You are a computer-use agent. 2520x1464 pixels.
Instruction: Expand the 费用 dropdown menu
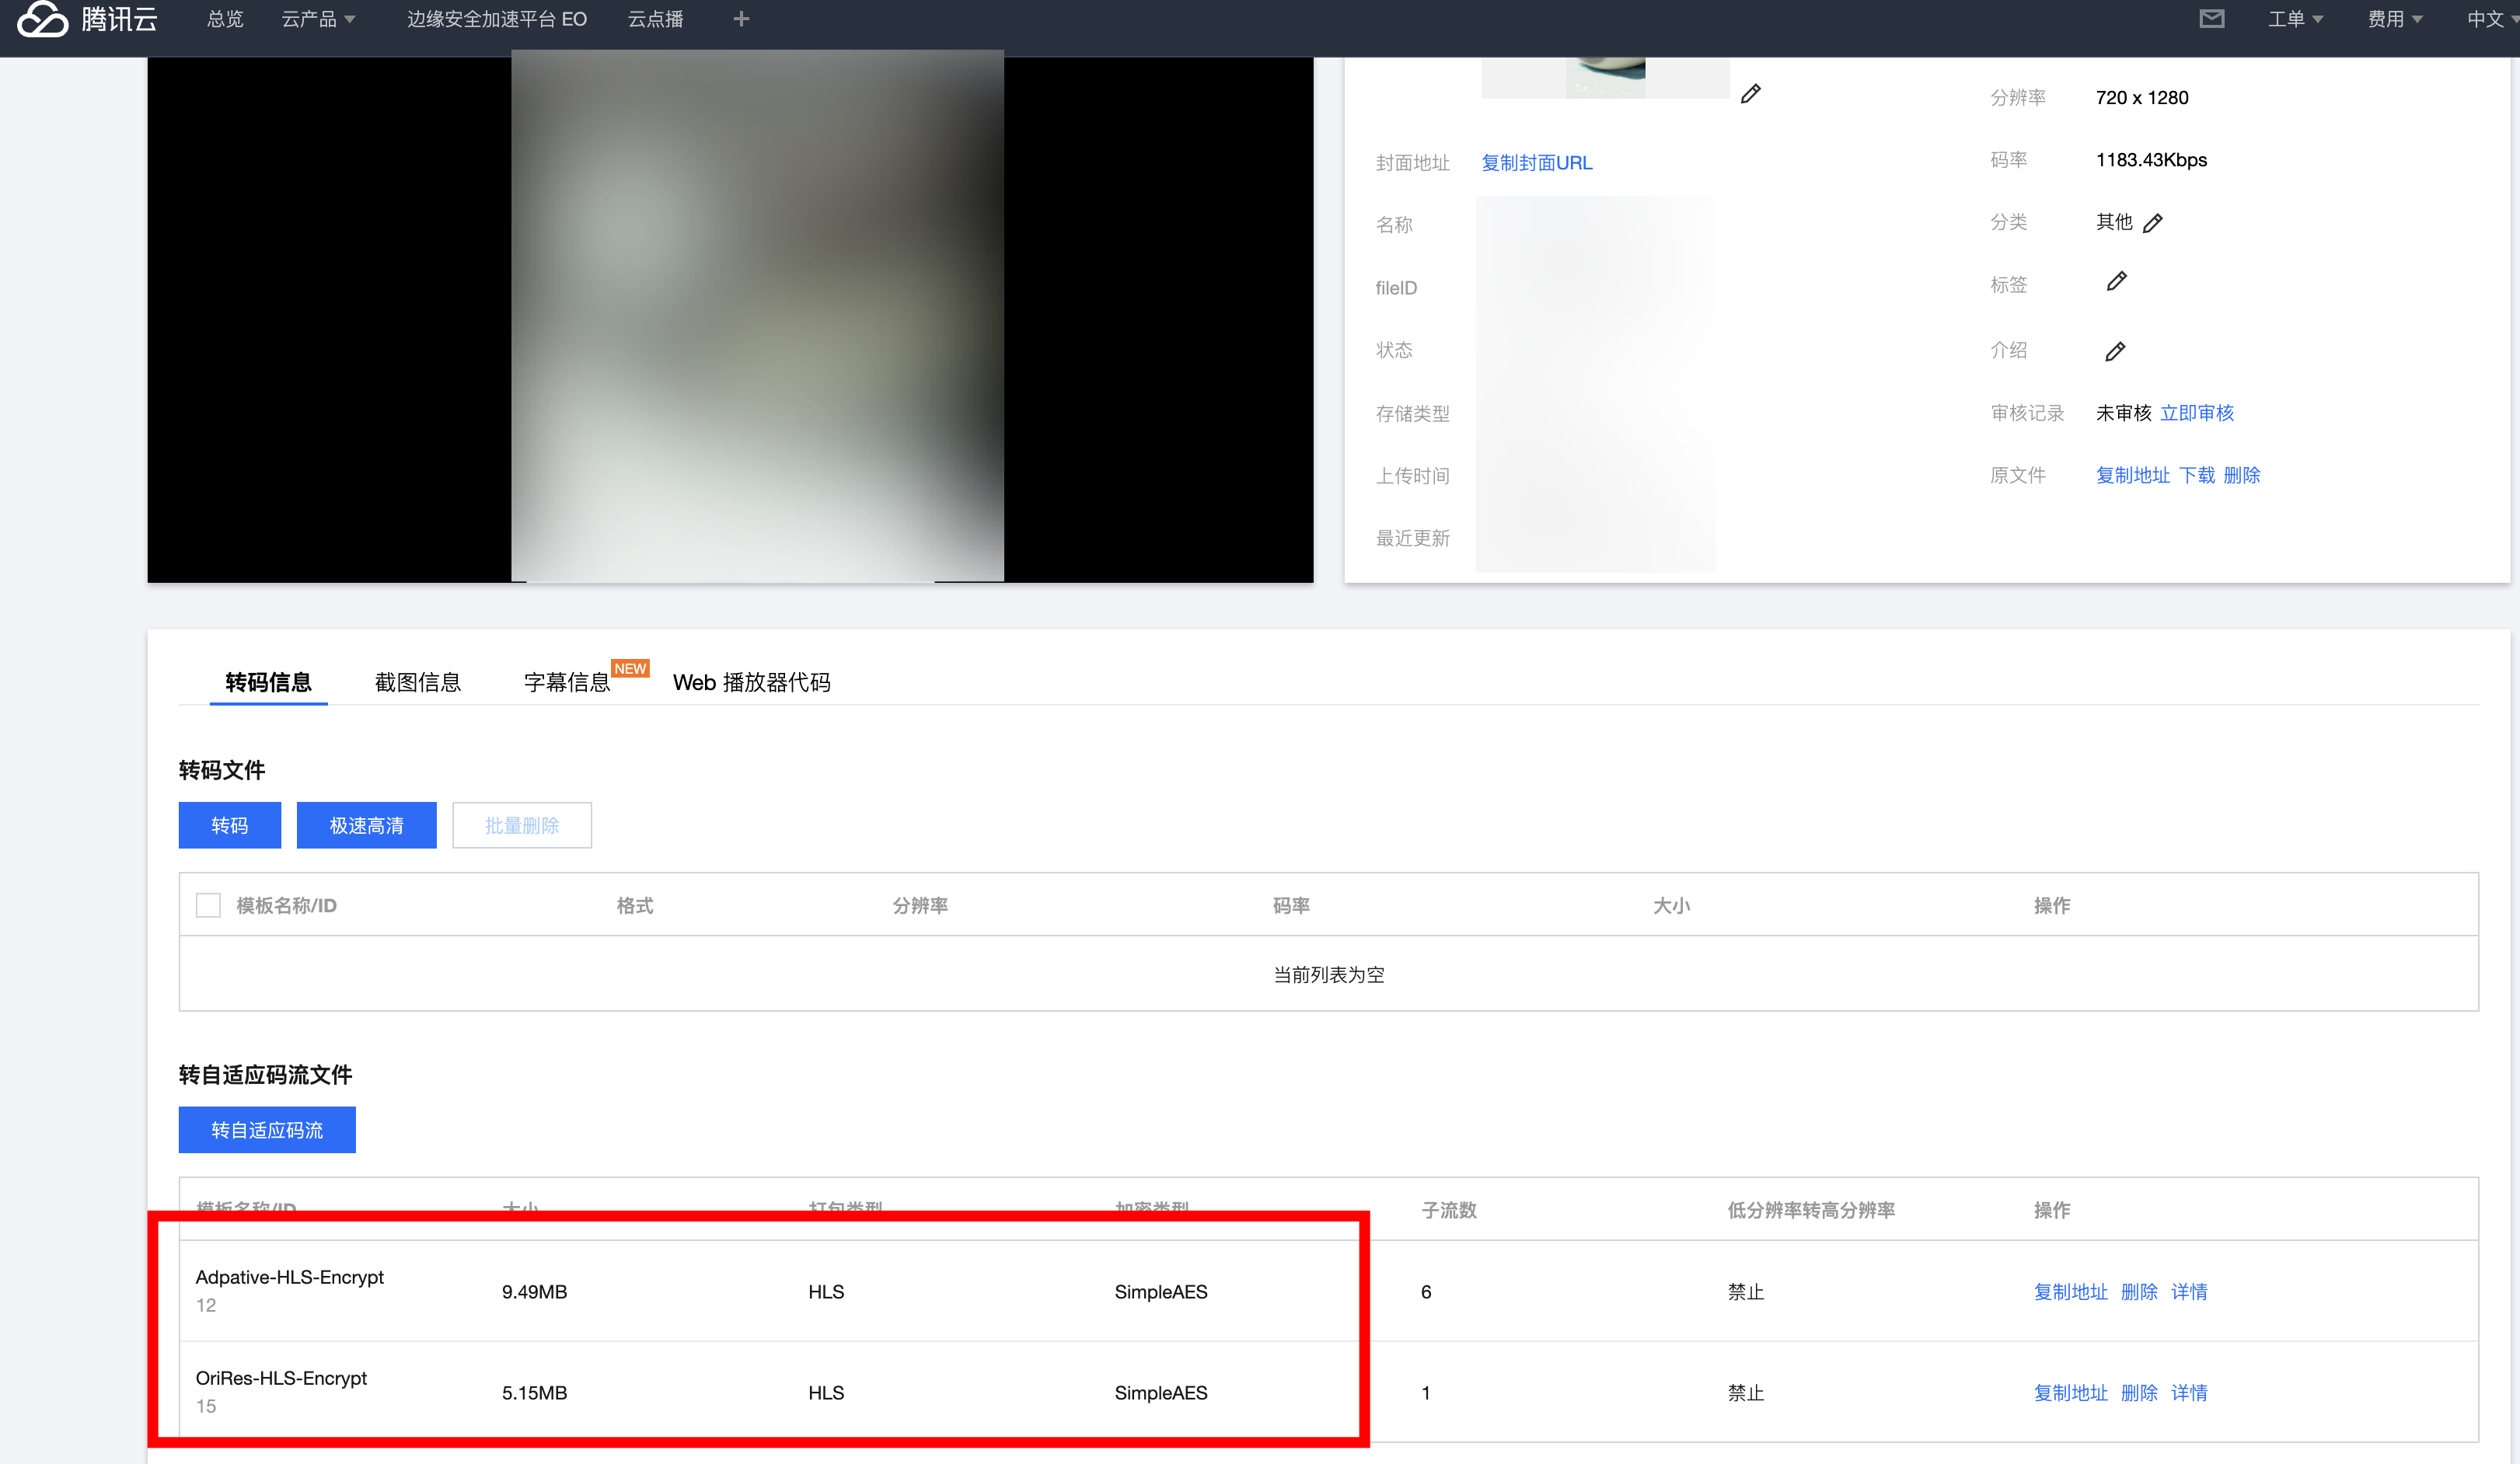click(x=2394, y=19)
